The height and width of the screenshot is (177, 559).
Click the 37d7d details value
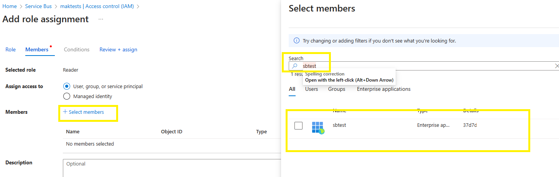pyautogui.click(x=470, y=125)
